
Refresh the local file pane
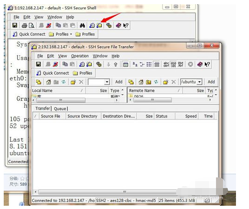point(64,82)
